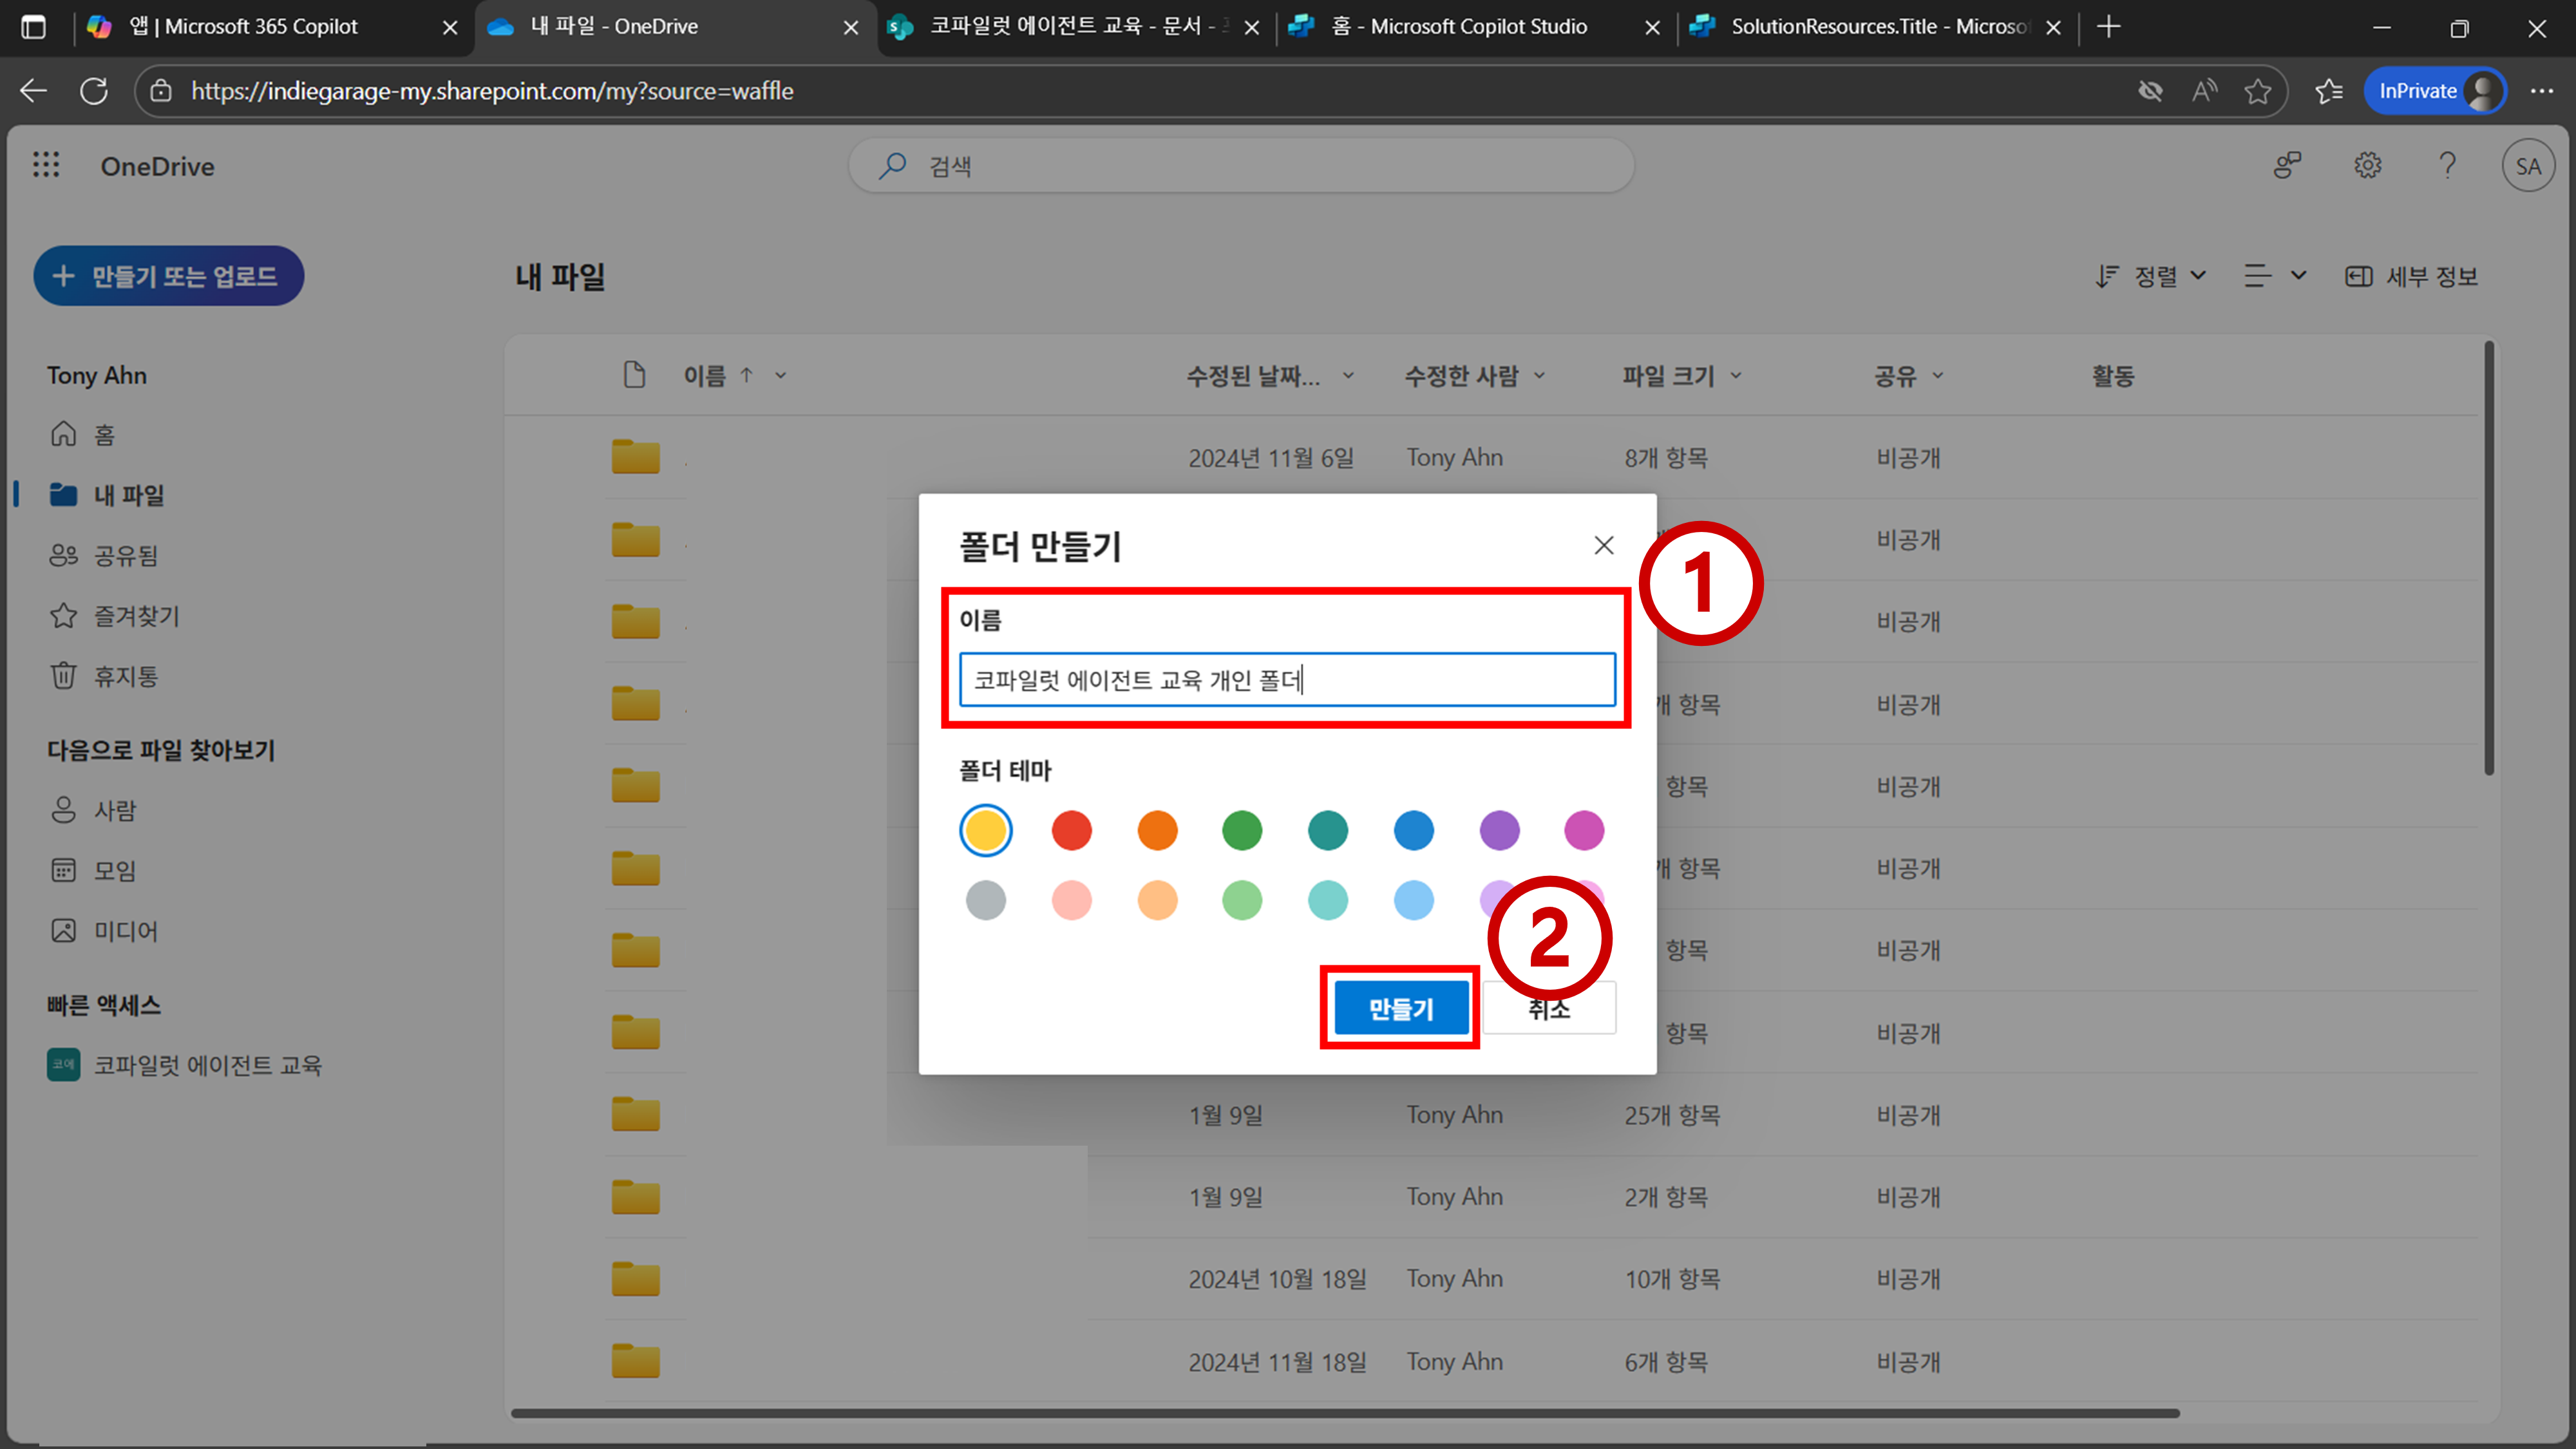Image resolution: width=2576 pixels, height=1449 pixels.
Task: Open the app launcher waffle icon
Action: 46,165
